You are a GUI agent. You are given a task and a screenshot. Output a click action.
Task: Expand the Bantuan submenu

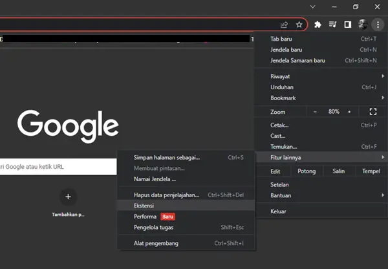pyautogui.click(x=321, y=195)
